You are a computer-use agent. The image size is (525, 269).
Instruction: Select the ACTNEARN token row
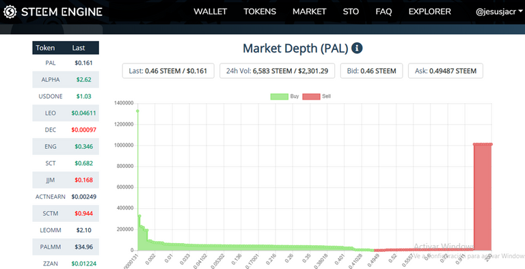(66, 197)
